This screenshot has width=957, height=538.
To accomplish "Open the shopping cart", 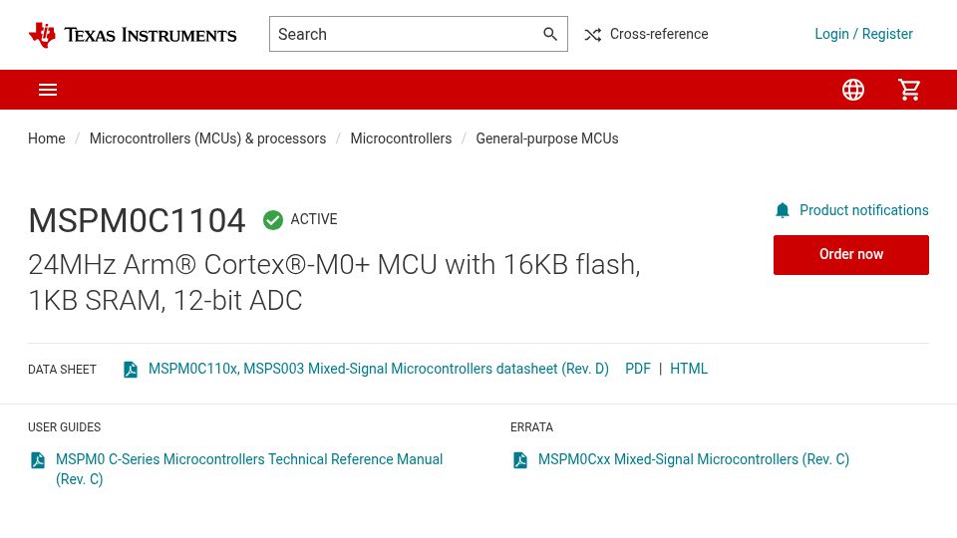I will click(x=909, y=90).
